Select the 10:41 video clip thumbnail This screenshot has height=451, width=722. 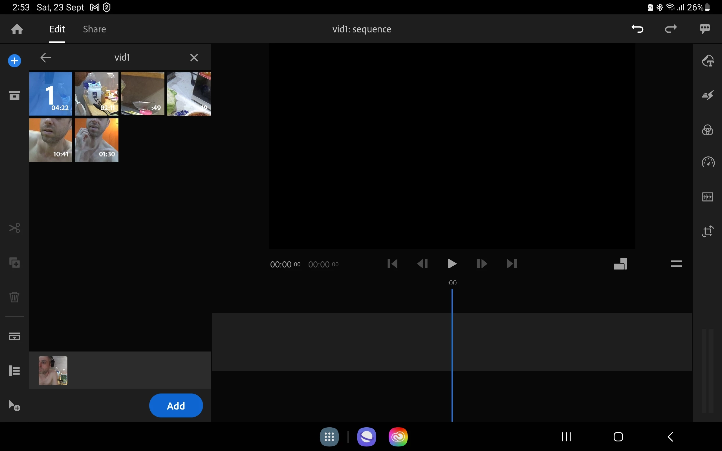51,140
